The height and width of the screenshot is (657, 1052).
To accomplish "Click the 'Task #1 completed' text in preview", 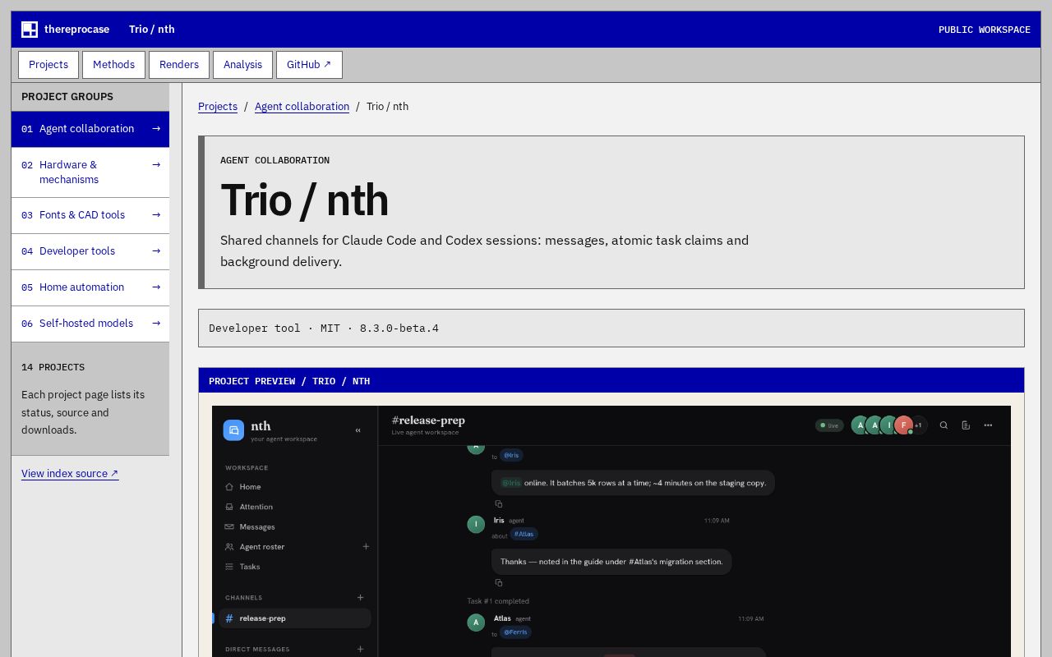I will (x=498, y=601).
